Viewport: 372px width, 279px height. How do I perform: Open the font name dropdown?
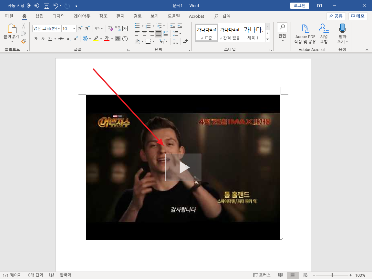[x=59, y=28]
